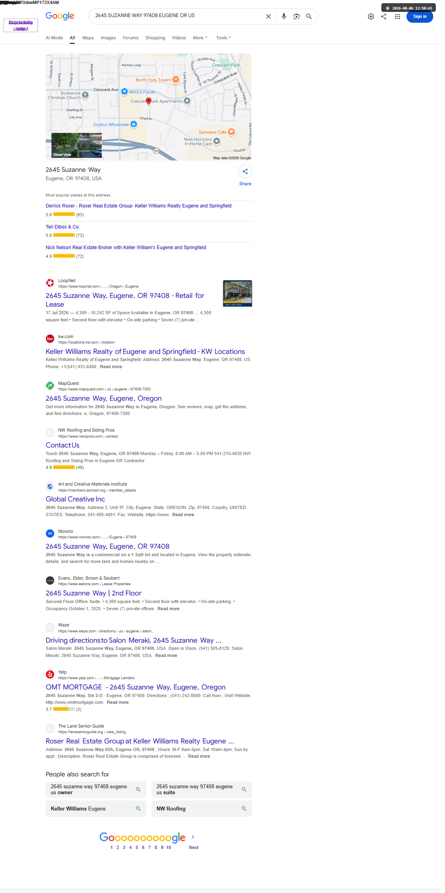
Task: Click kw.com red favicon
Action: tap(50, 339)
